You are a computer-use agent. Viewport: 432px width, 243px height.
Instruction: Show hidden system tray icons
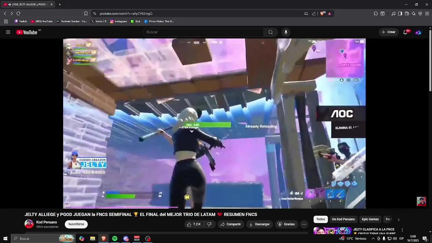[x=373, y=239]
